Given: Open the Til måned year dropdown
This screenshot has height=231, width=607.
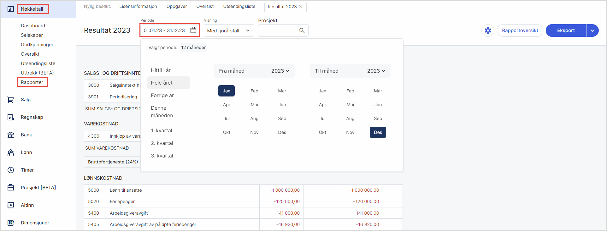Looking at the screenshot, I should pos(376,71).
